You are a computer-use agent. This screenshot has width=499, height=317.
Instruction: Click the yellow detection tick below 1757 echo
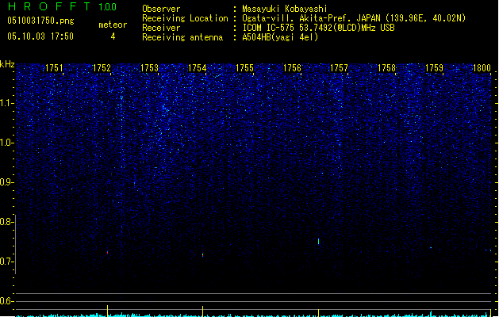(319, 311)
